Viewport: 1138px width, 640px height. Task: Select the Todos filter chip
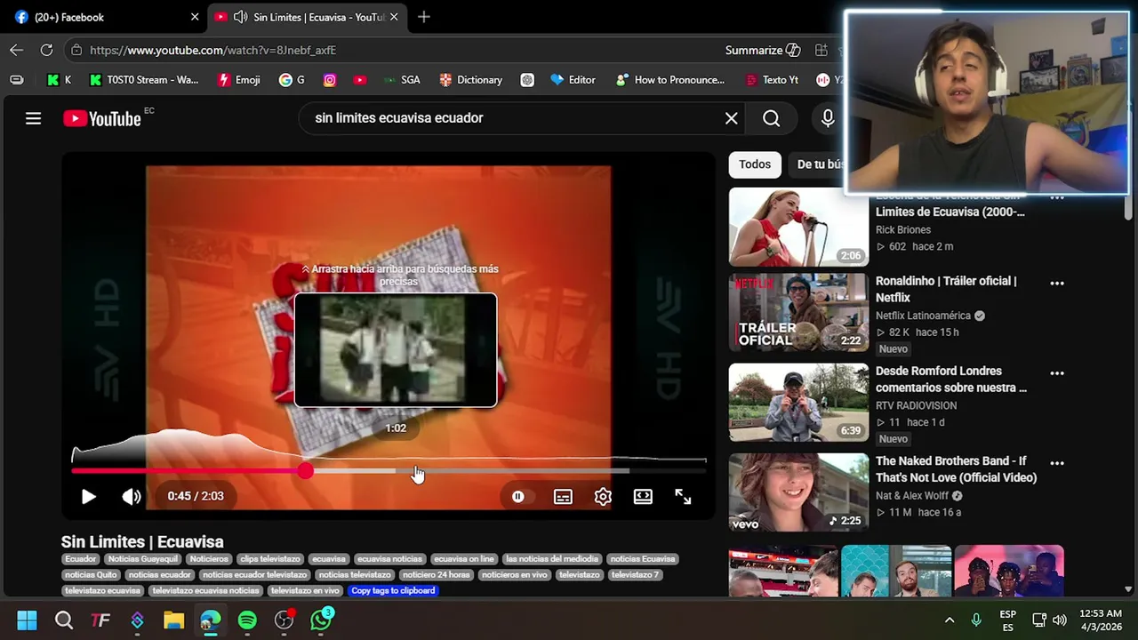(755, 164)
